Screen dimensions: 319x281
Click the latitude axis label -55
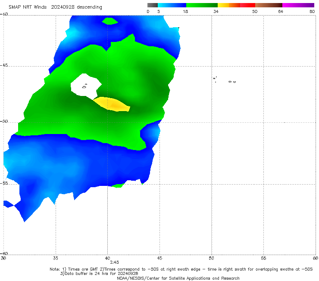pyautogui.click(x=4, y=183)
